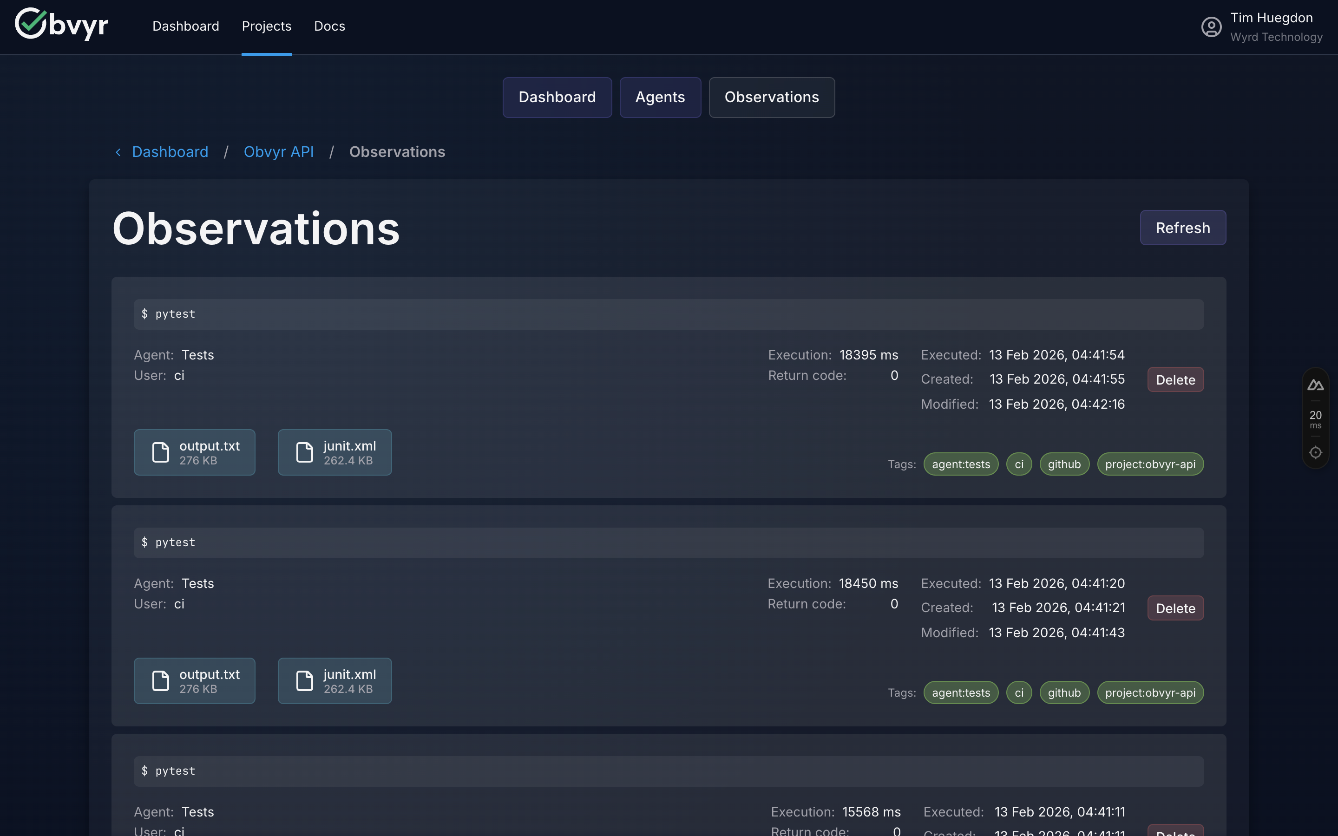1338x836 pixels.
Task: Open second observation's junit.xml file icon
Action: click(305, 680)
